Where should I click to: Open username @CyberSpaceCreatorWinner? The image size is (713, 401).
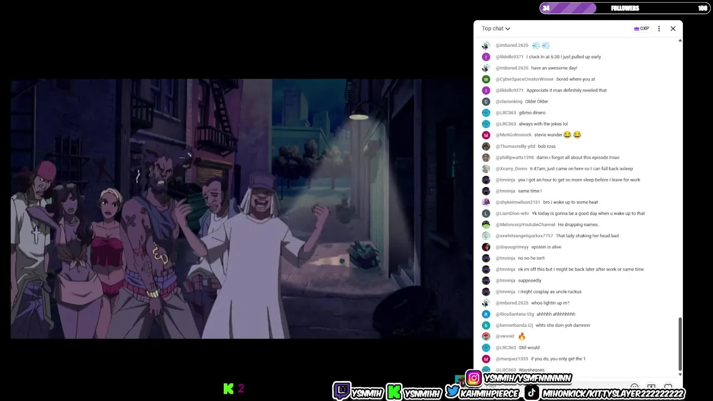(x=525, y=79)
